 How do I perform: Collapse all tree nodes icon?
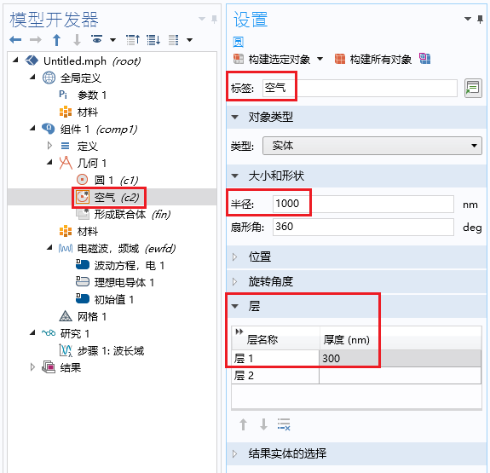[133, 40]
